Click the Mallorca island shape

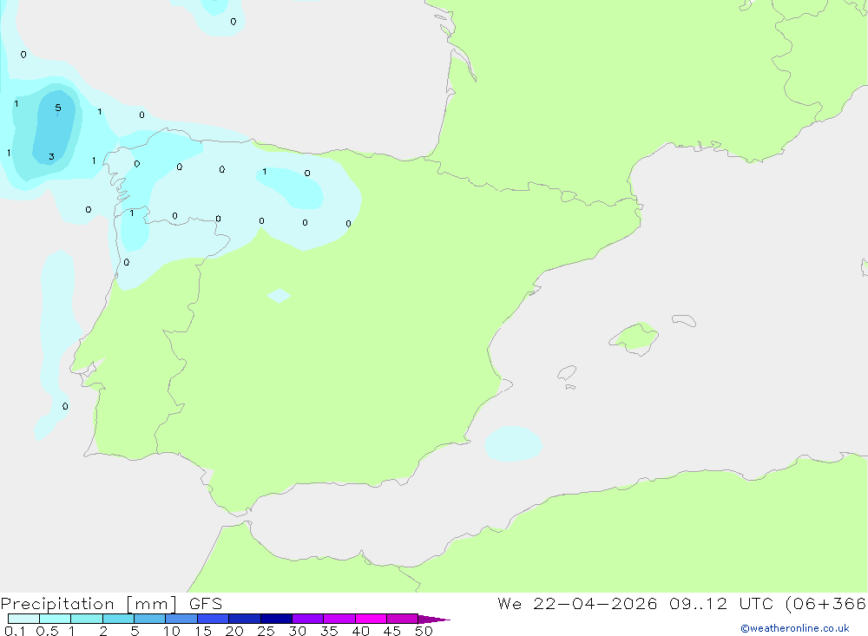(x=635, y=338)
